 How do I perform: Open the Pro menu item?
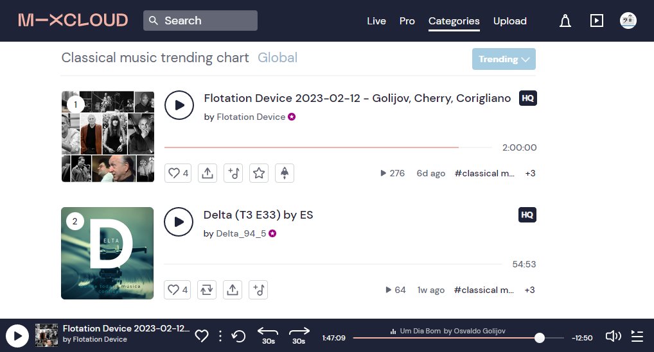tap(407, 21)
